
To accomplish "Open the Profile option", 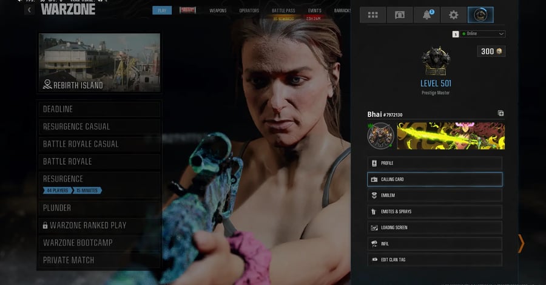I will coord(434,163).
